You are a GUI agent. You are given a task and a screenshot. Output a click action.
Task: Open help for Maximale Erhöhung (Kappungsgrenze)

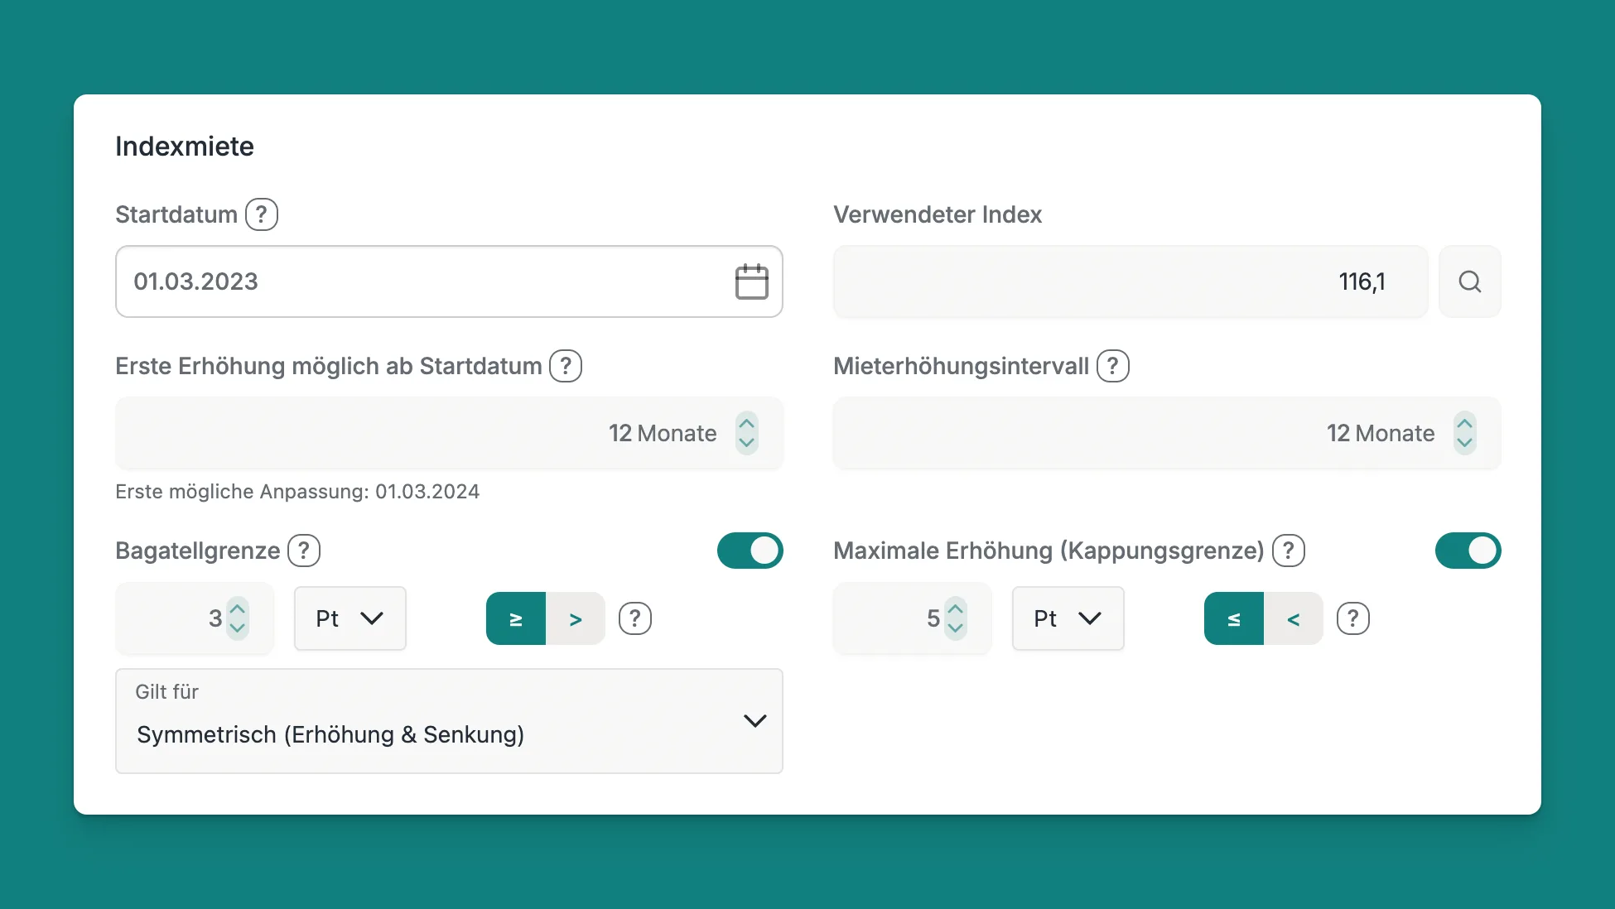point(1289,551)
